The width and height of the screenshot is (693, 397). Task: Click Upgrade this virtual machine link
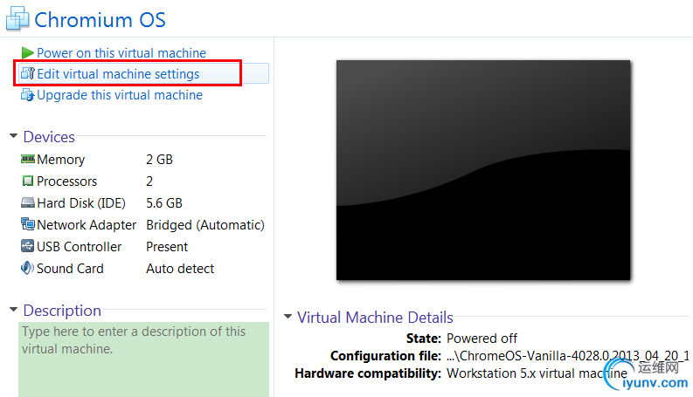(x=120, y=95)
